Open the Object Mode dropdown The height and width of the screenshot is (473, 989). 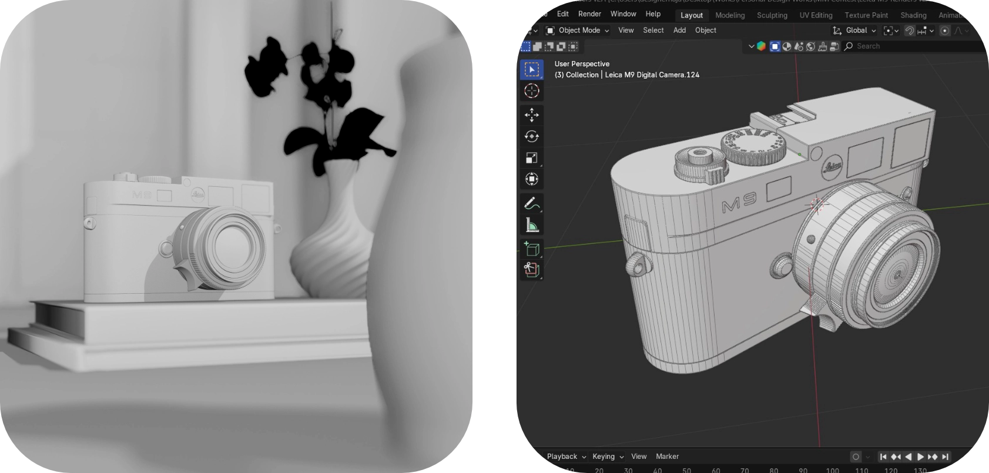(578, 31)
